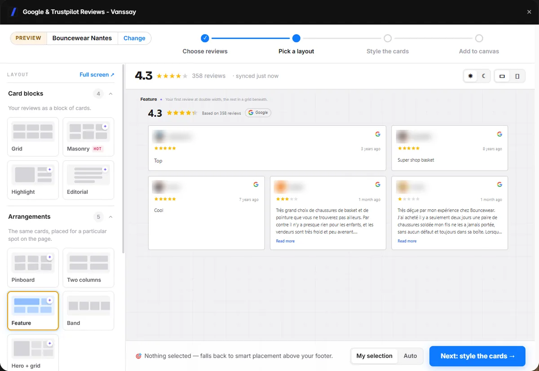The width and height of the screenshot is (539, 371).
Task: Collapse the Card blocks section chevron
Action: [110, 94]
